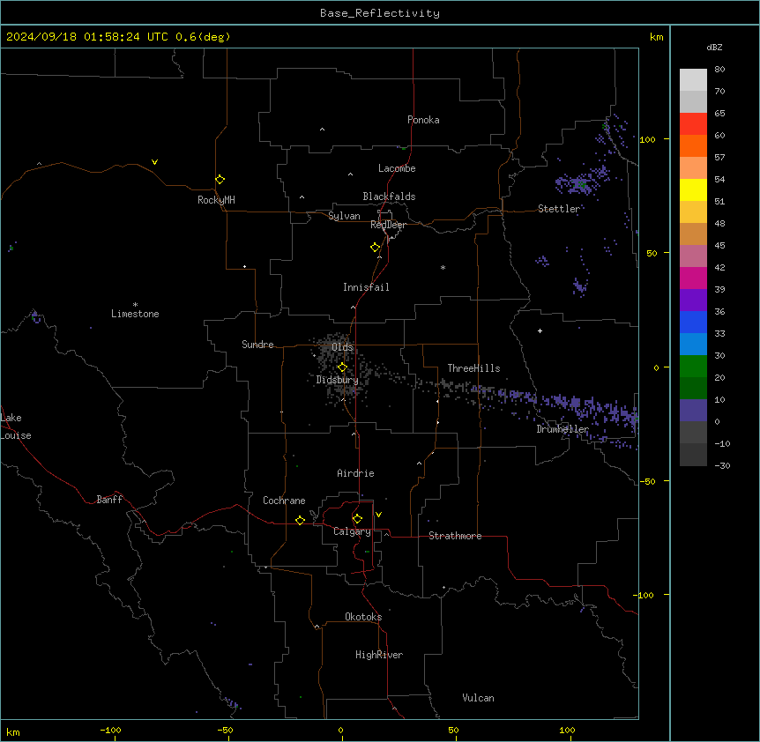This screenshot has height=742, width=760.
Task: Click the Ponoka city label
Action: click(423, 120)
